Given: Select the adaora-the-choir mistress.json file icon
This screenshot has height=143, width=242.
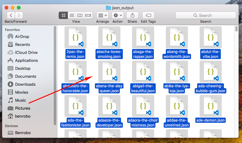Looking at the screenshot, I should [143, 106].
